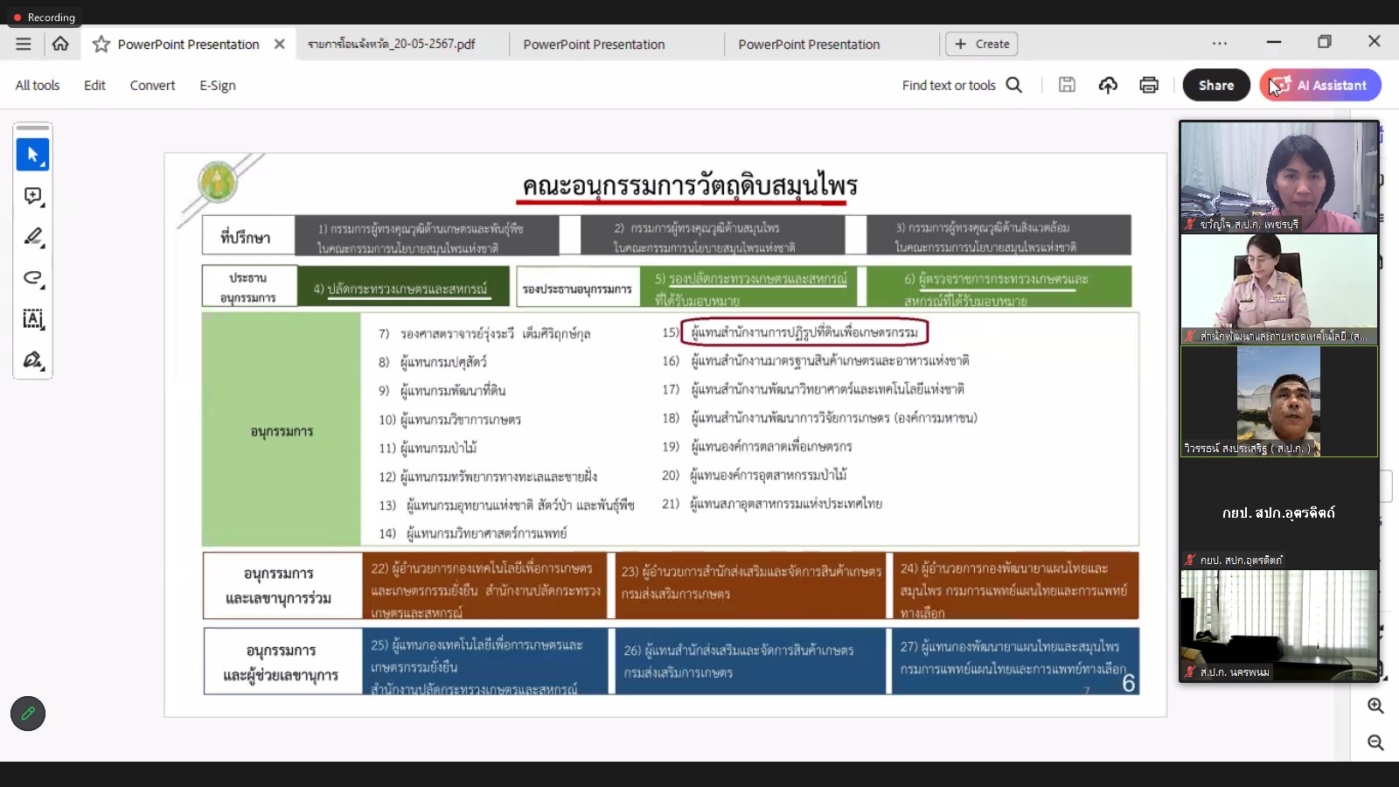Viewport: 1399px width, 787px height.
Task: Click item 14 ผู้แทนกรมวิทยาศาสตร์การแพทย์
Action: (x=486, y=533)
